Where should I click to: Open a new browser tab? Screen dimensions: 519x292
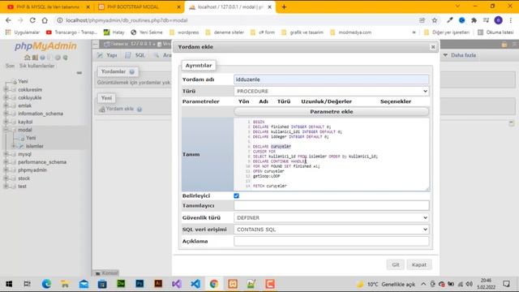284,7
